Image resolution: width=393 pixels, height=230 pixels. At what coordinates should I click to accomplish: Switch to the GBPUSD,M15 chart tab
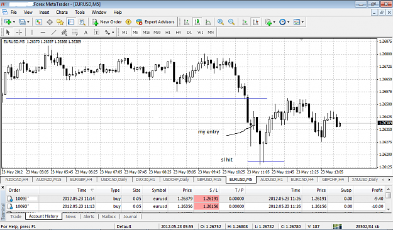pos(209,179)
